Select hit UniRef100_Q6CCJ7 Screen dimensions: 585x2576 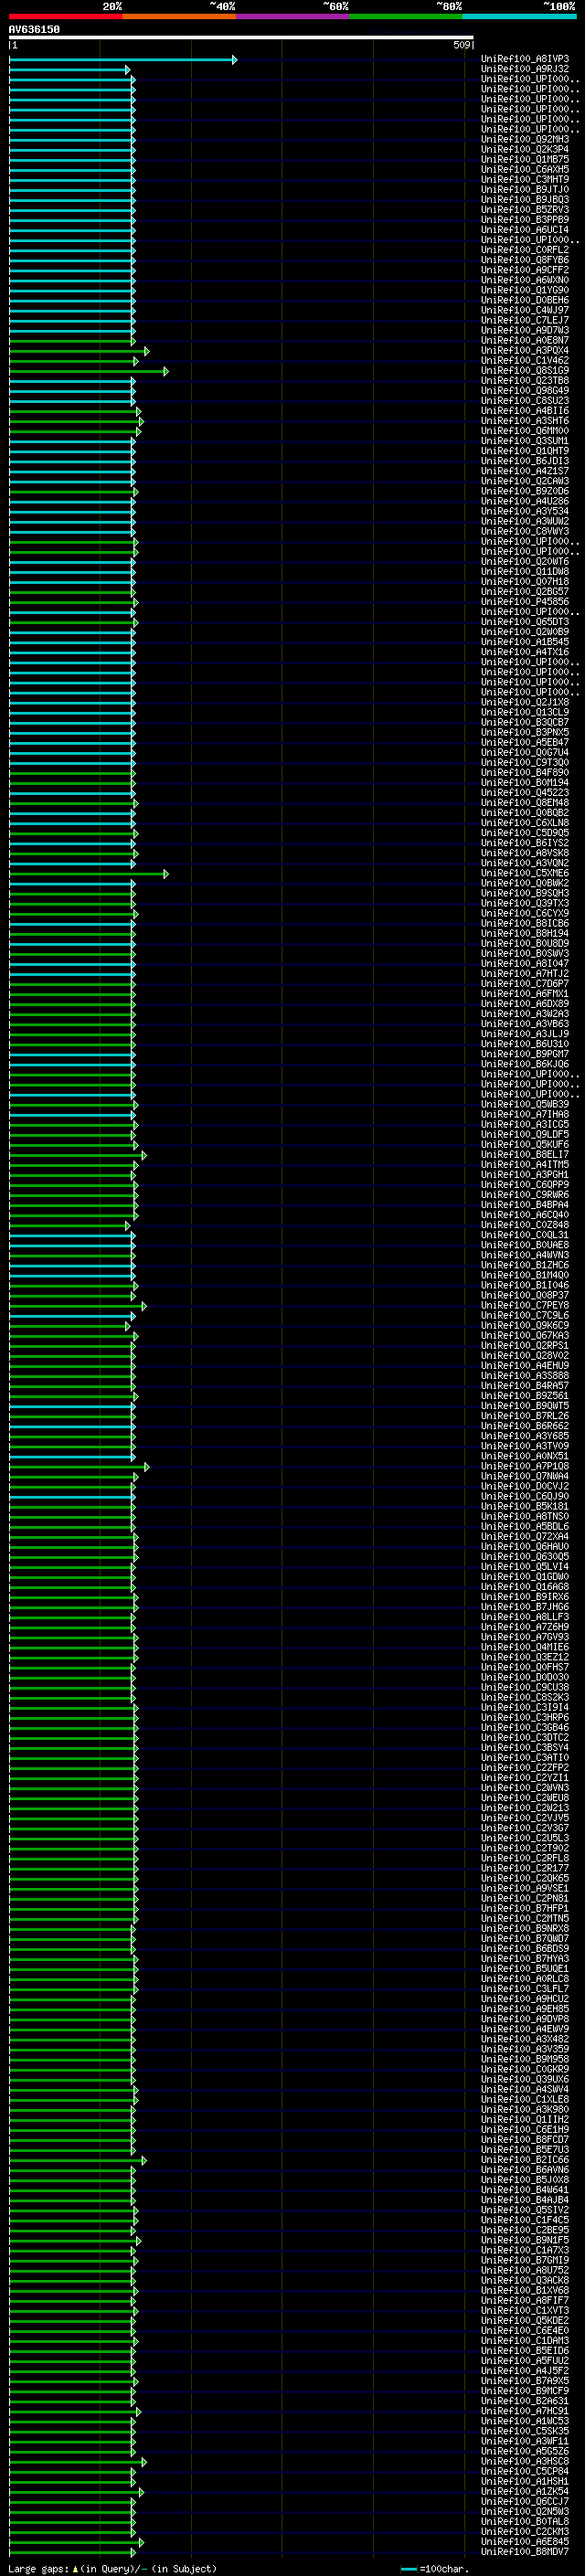tap(525, 2501)
